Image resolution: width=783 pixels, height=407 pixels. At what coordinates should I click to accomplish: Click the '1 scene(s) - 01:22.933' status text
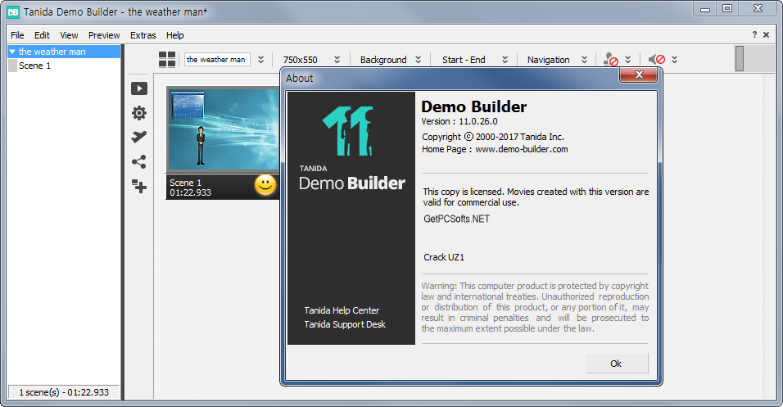pos(64,392)
